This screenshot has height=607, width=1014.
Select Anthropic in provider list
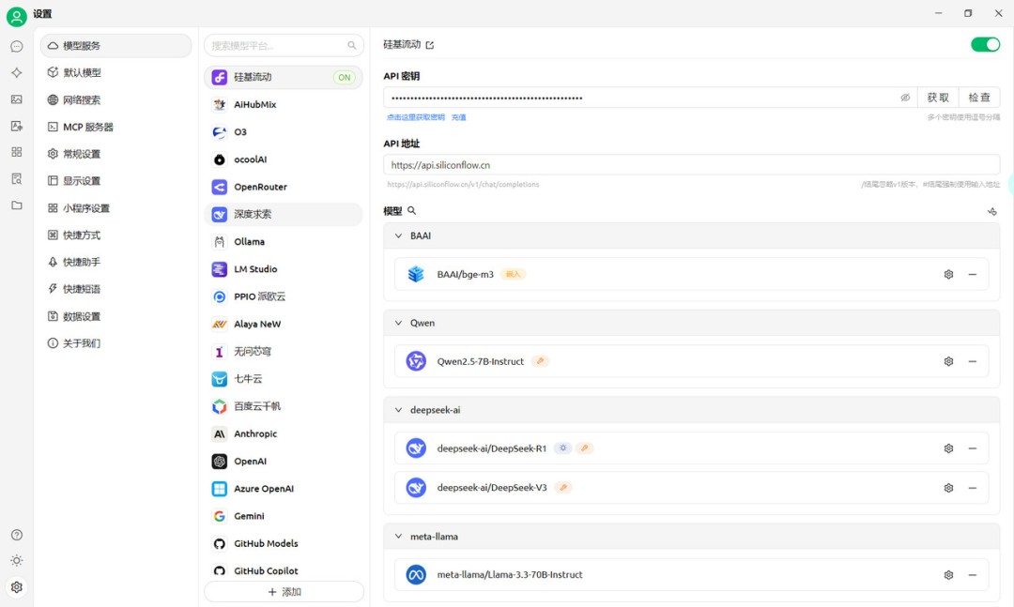click(x=255, y=434)
